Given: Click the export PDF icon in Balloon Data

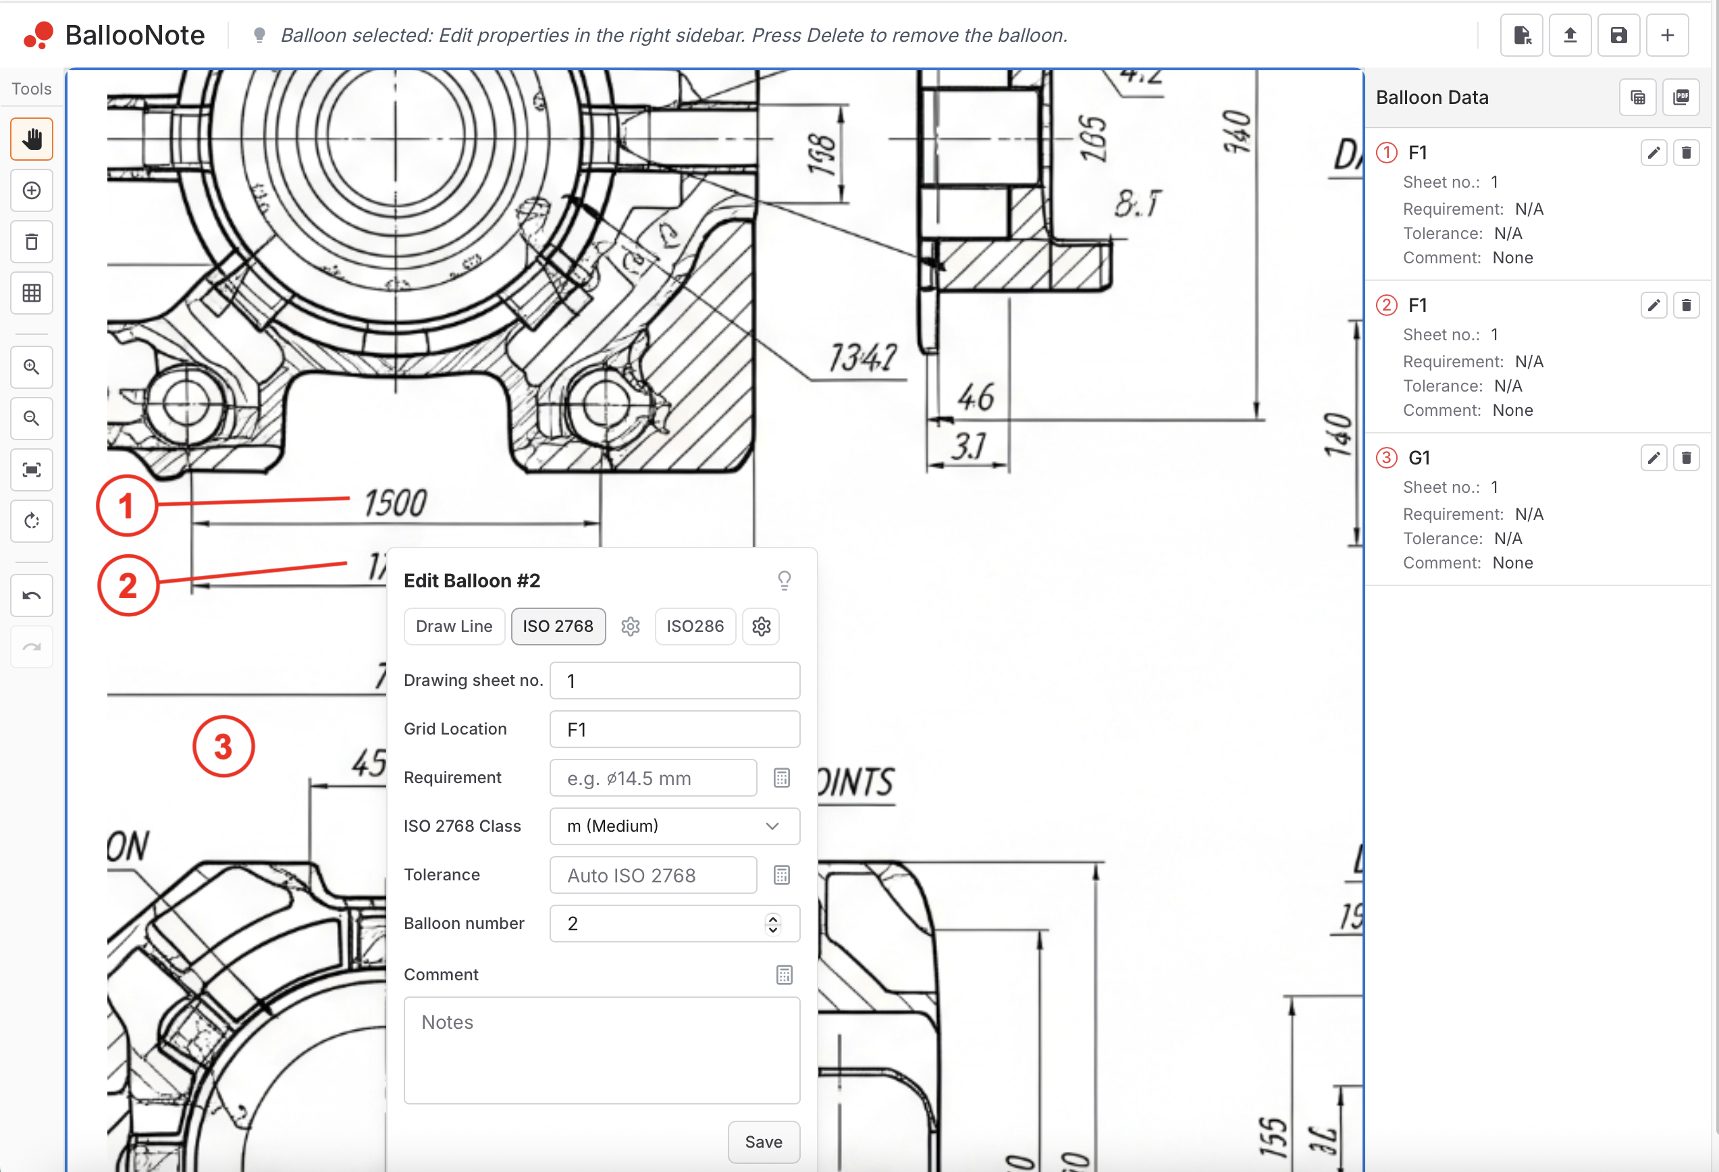Looking at the screenshot, I should (x=1681, y=98).
